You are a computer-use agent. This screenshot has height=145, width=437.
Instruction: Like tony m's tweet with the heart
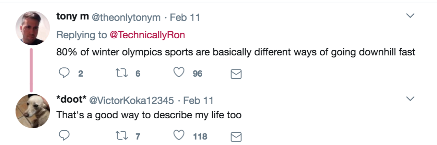[179, 74]
